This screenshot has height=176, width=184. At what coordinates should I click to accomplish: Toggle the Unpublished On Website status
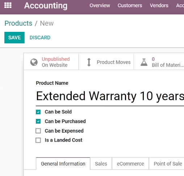click(x=56, y=62)
